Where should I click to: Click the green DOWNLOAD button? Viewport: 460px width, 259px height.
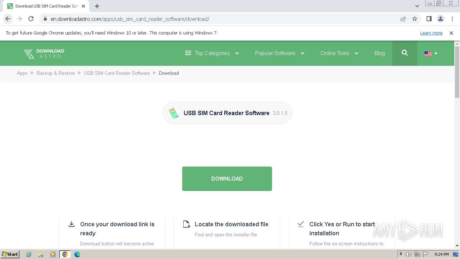[227, 179]
